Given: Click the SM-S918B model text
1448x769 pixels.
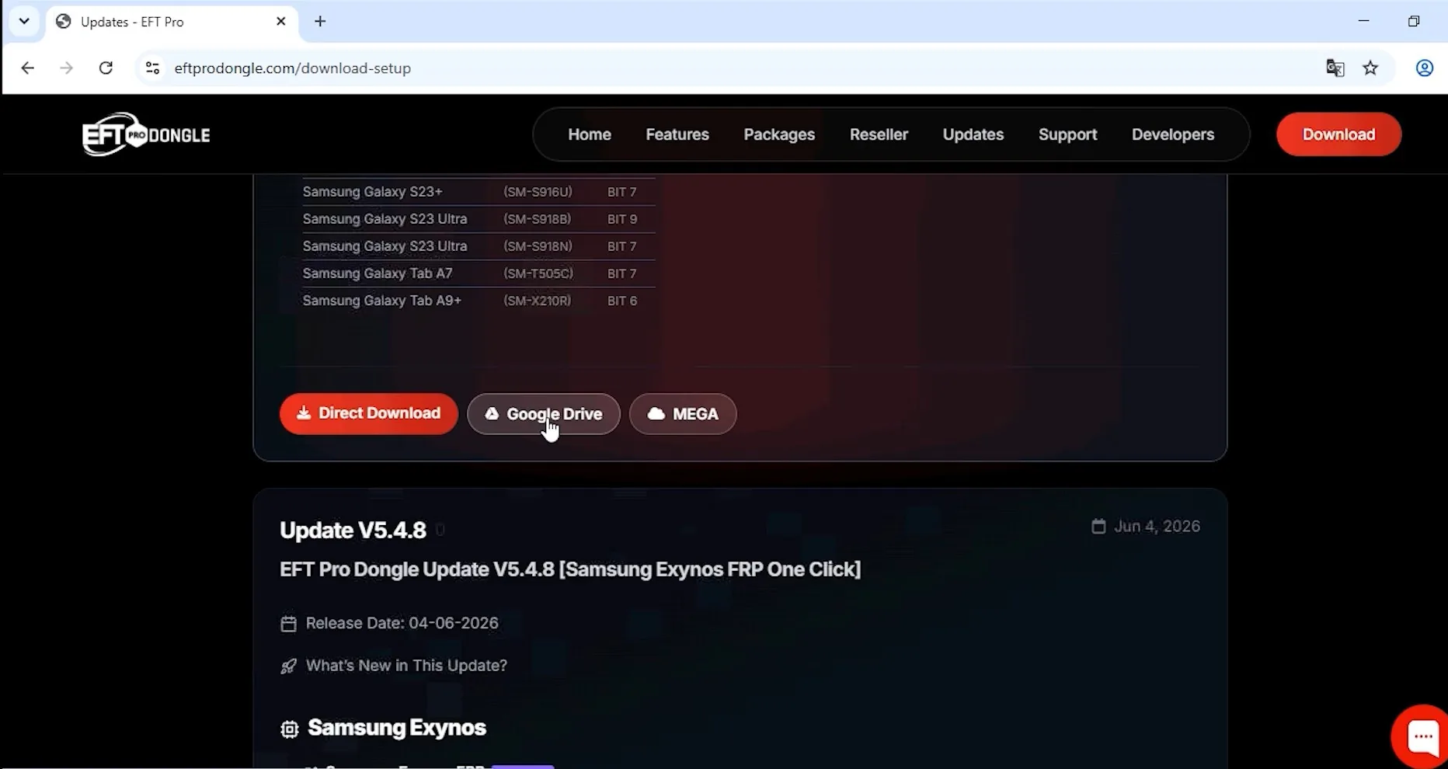Looking at the screenshot, I should (538, 219).
